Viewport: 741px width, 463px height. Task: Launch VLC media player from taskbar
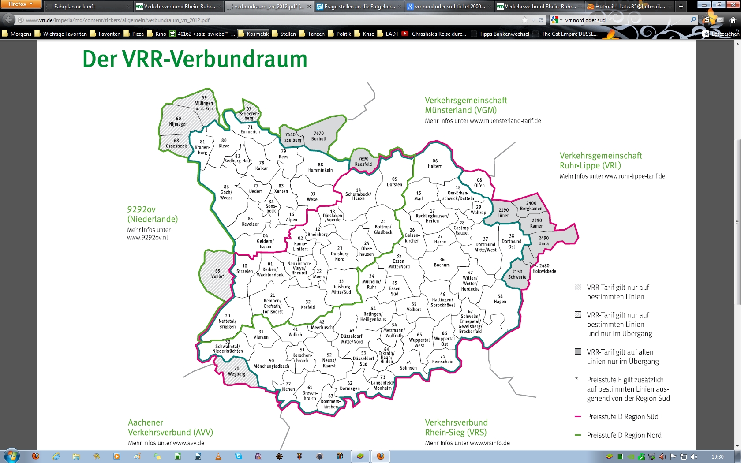(x=218, y=456)
